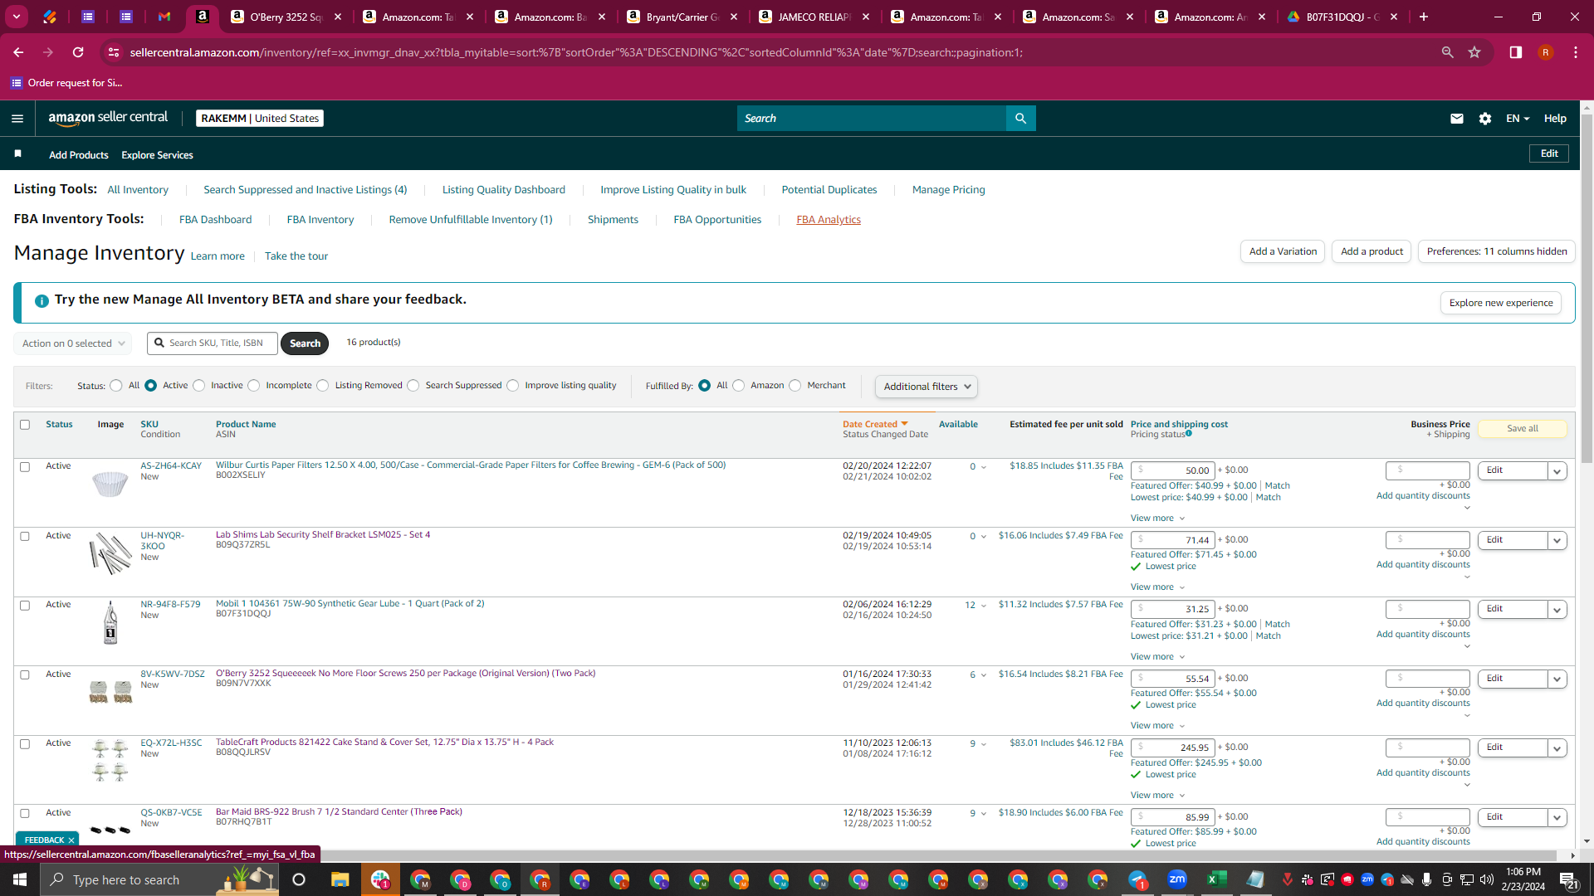Bookmark this page with the star icon
The height and width of the screenshot is (896, 1594).
pyautogui.click(x=1474, y=52)
